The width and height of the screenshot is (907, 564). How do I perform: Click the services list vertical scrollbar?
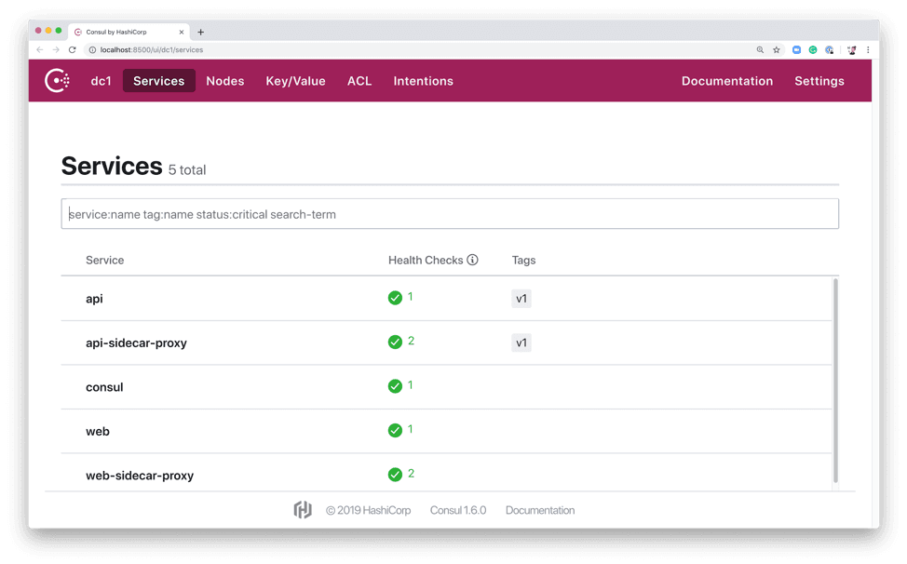835,380
